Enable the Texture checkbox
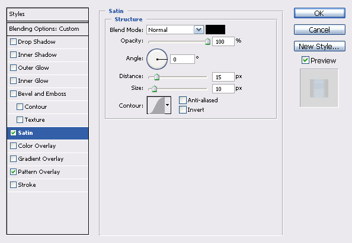Image resolution: width=352 pixels, height=243 pixels. click(20, 120)
